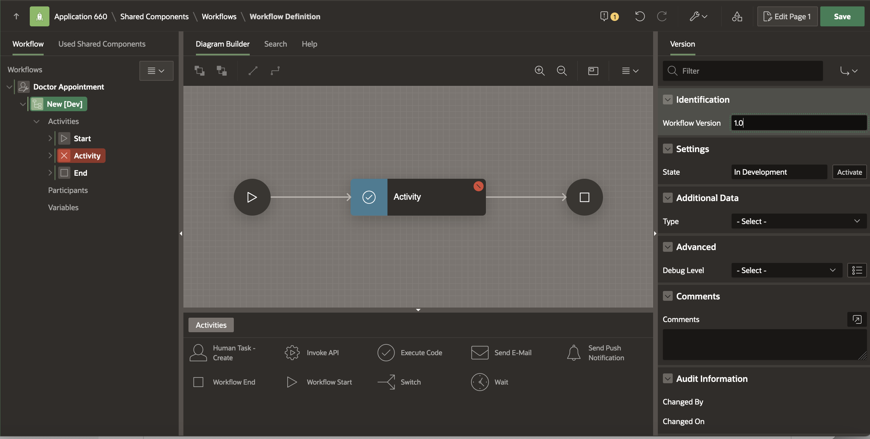Collapse the Settings section toggle
Image resolution: width=870 pixels, height=439 pixels.
click(668, 149)
